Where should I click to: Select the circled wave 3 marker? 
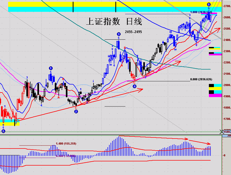(119, 34)
